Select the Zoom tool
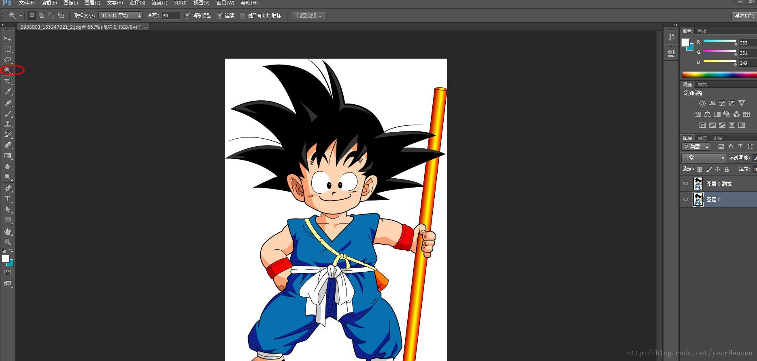 [8, 242]
